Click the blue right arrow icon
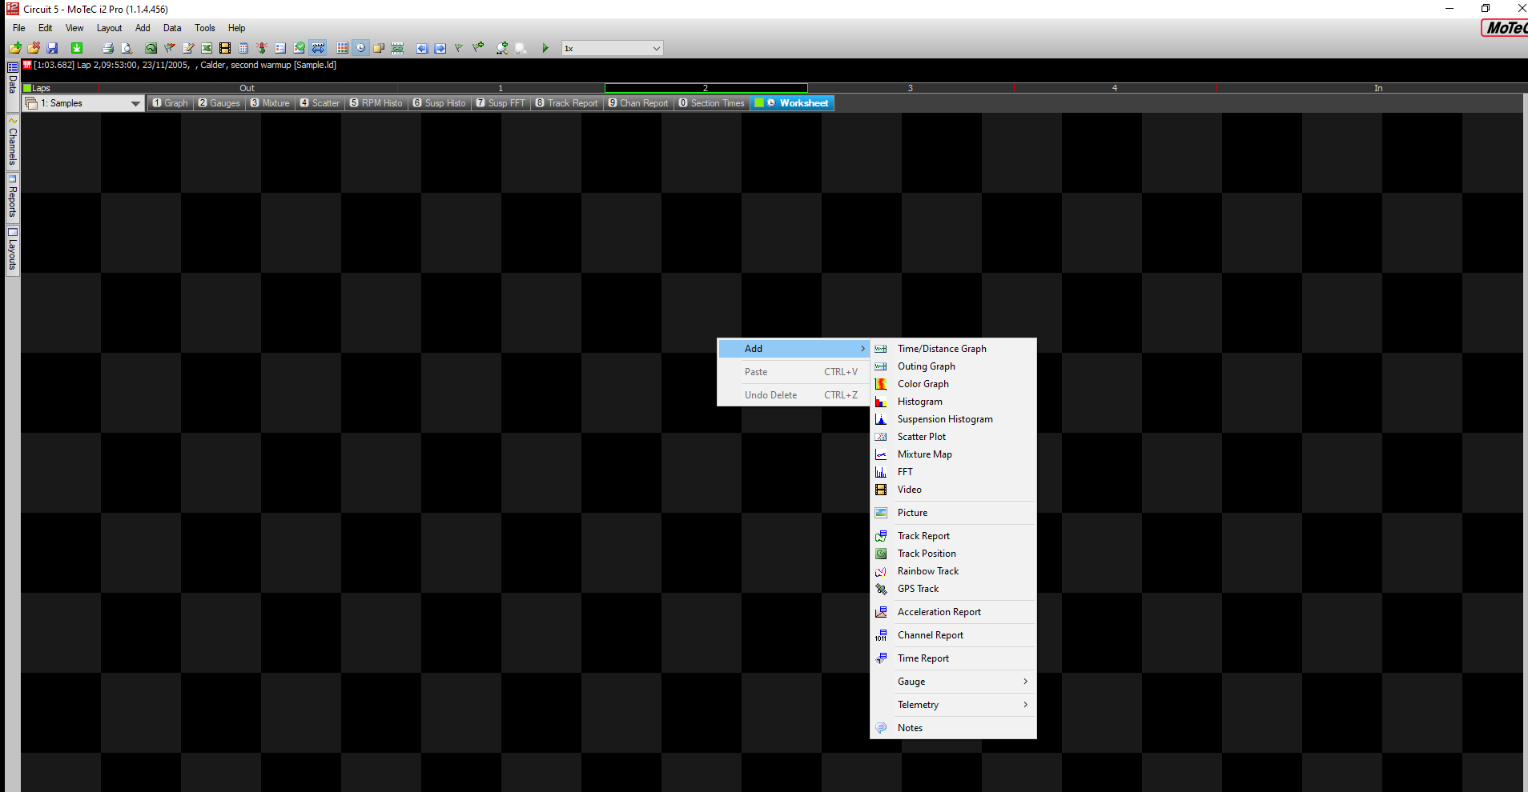The width and height of the screenshot is (1528, 792). point(440,48)
